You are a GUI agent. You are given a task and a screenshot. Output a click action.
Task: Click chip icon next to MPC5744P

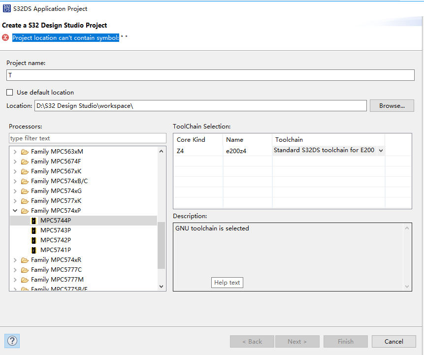tap(33, 221)
